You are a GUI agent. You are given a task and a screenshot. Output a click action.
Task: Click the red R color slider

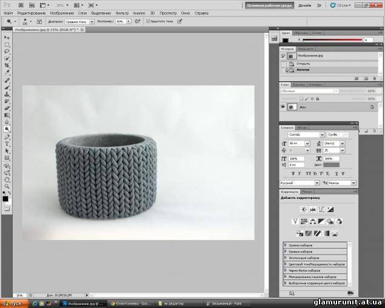332,39
